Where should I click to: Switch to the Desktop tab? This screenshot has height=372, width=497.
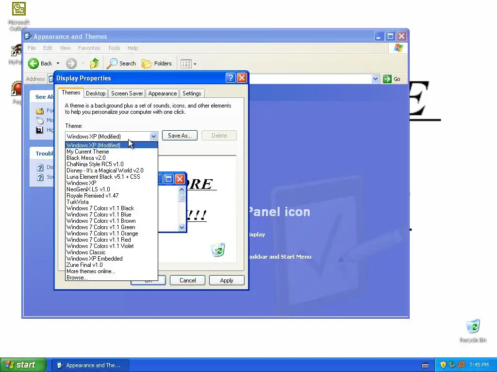click(96, 93)
